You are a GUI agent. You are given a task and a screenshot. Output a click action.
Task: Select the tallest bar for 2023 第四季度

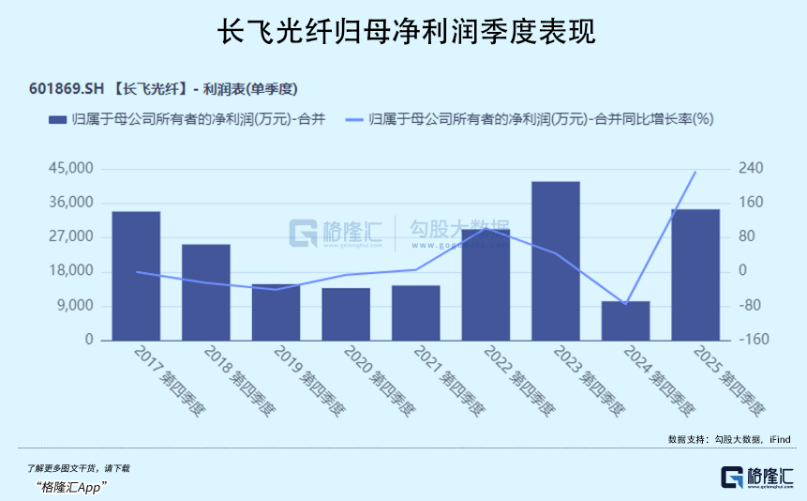click(x=556, y=261)
